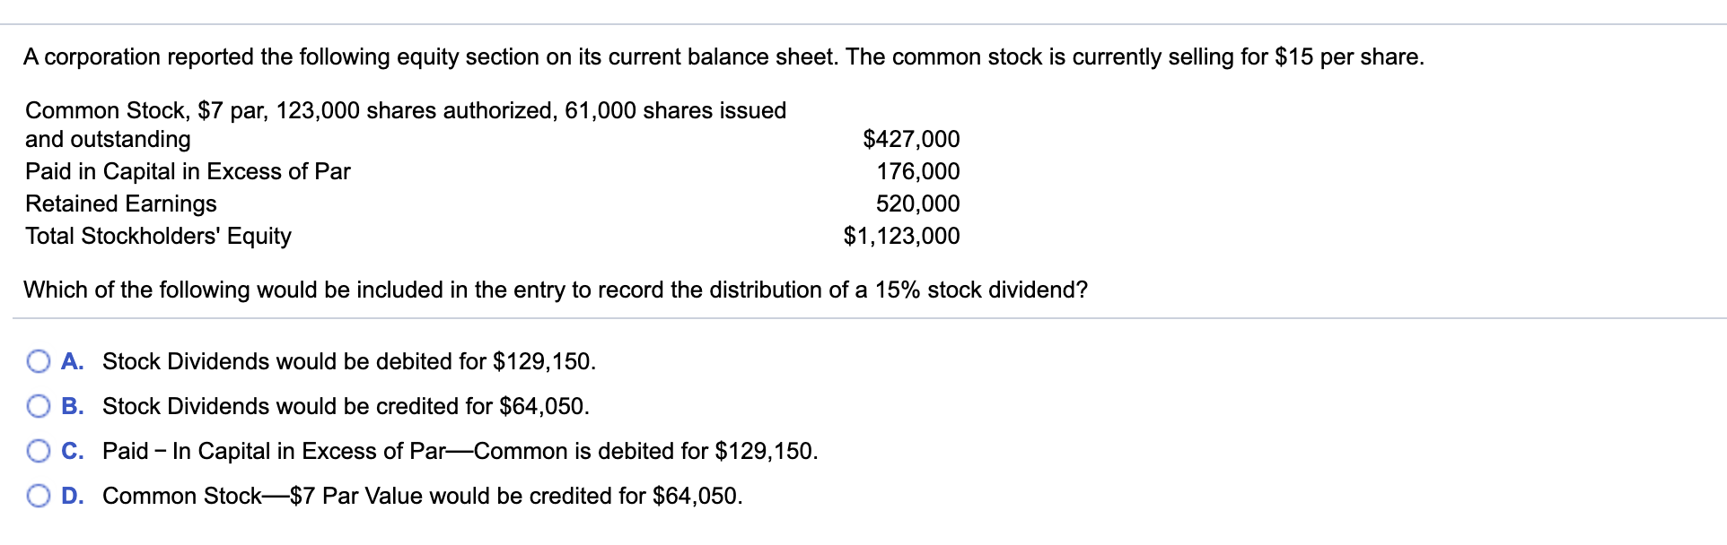This screenshot has height=545, width=1727.
Task: Click the blue letter A label
Action: 72,362
